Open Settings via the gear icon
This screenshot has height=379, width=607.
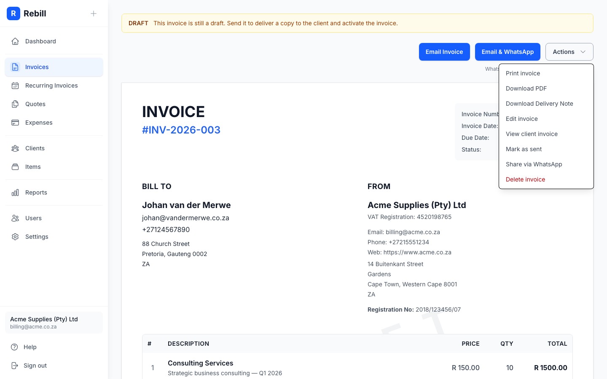click(x=15, y=237)
